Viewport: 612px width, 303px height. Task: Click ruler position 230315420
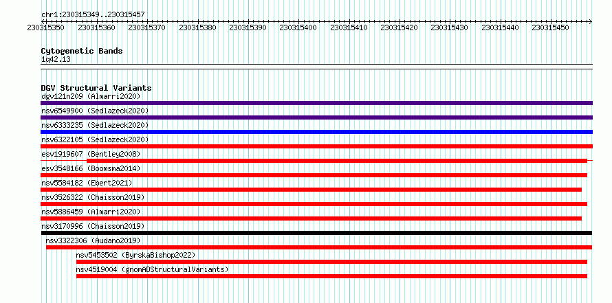pyautogui.click(x=399, y=27)
